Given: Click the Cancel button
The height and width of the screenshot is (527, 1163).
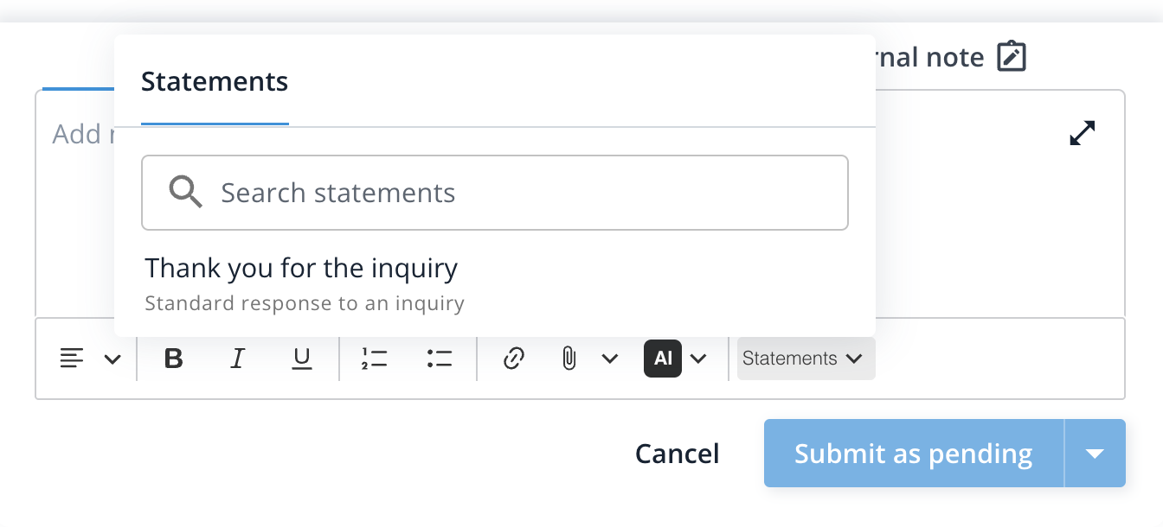Looking at the screenshot, I should pyautogui.click(x=677, y=453).
